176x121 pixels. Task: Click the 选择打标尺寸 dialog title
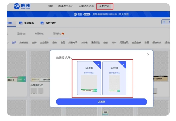tap(64, 58)
